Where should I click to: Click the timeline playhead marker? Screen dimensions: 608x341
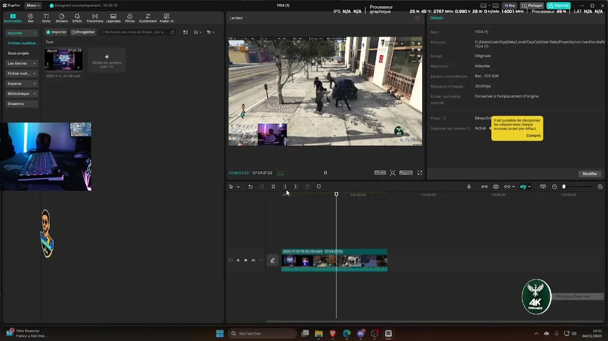[336, 194]
